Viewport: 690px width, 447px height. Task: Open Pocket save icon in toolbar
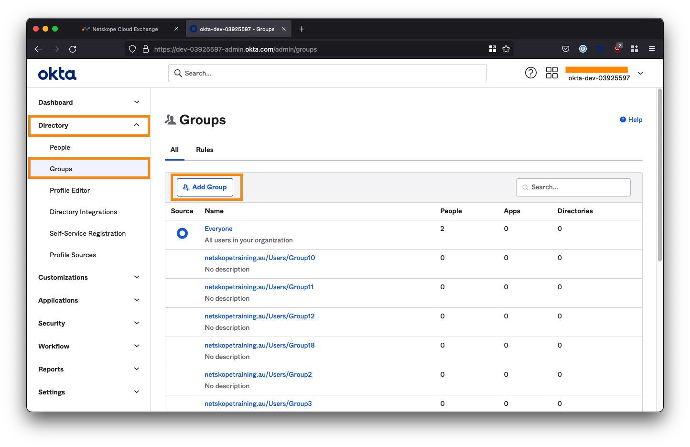click(x=566, y=49)
